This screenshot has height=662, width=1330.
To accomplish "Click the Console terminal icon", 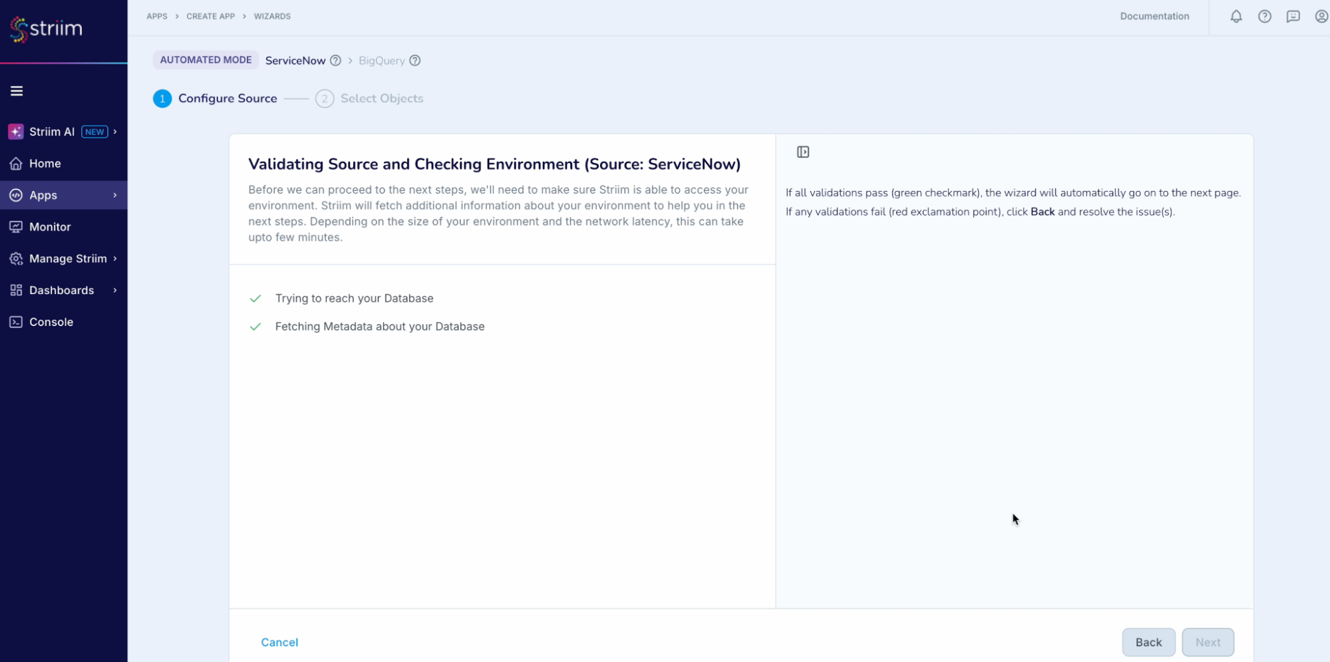I will [16, 322].
